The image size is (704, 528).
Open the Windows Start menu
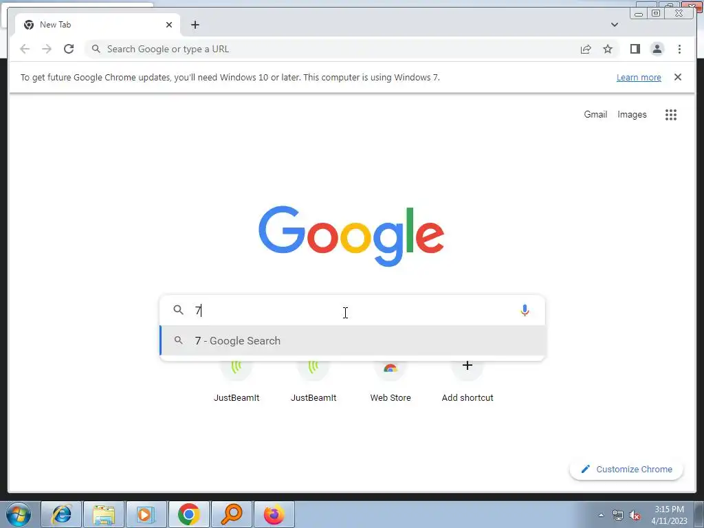19,514
